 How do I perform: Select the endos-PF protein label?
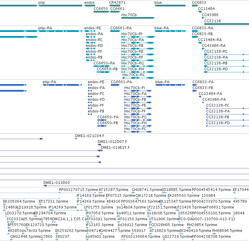point(96,105)
